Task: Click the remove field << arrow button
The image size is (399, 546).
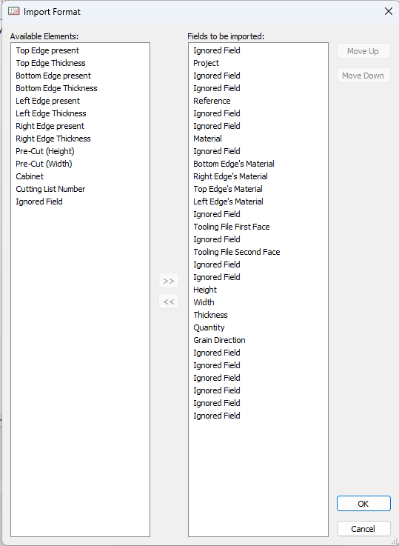Action: (169, 302)
